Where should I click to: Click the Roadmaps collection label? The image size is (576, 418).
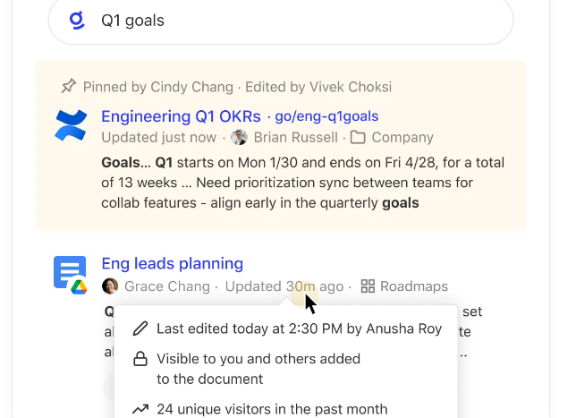pos(415,286)
